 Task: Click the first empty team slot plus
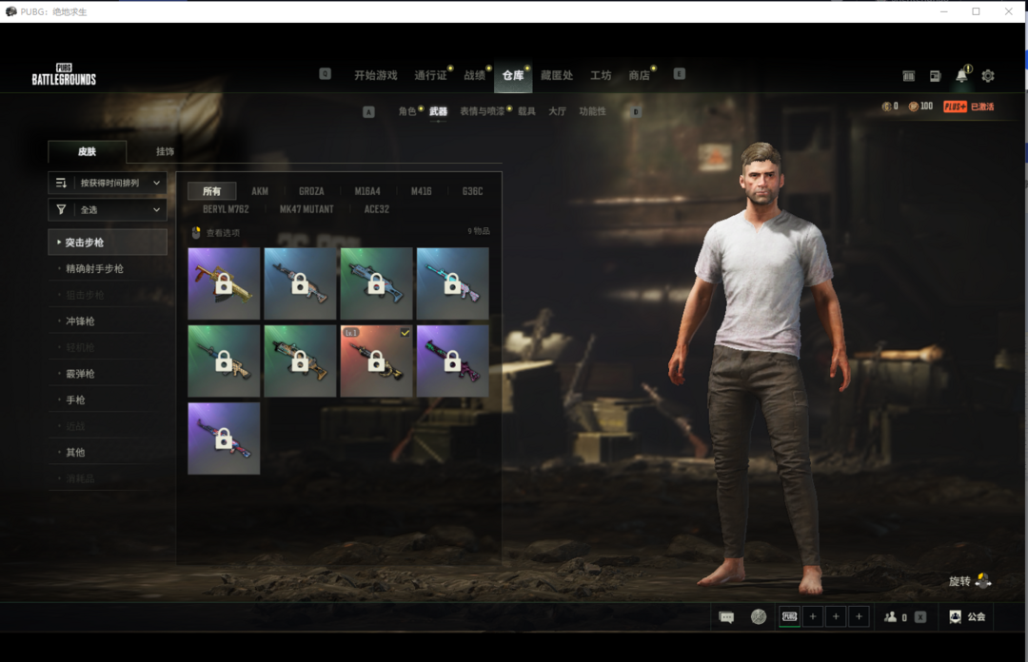813,617
